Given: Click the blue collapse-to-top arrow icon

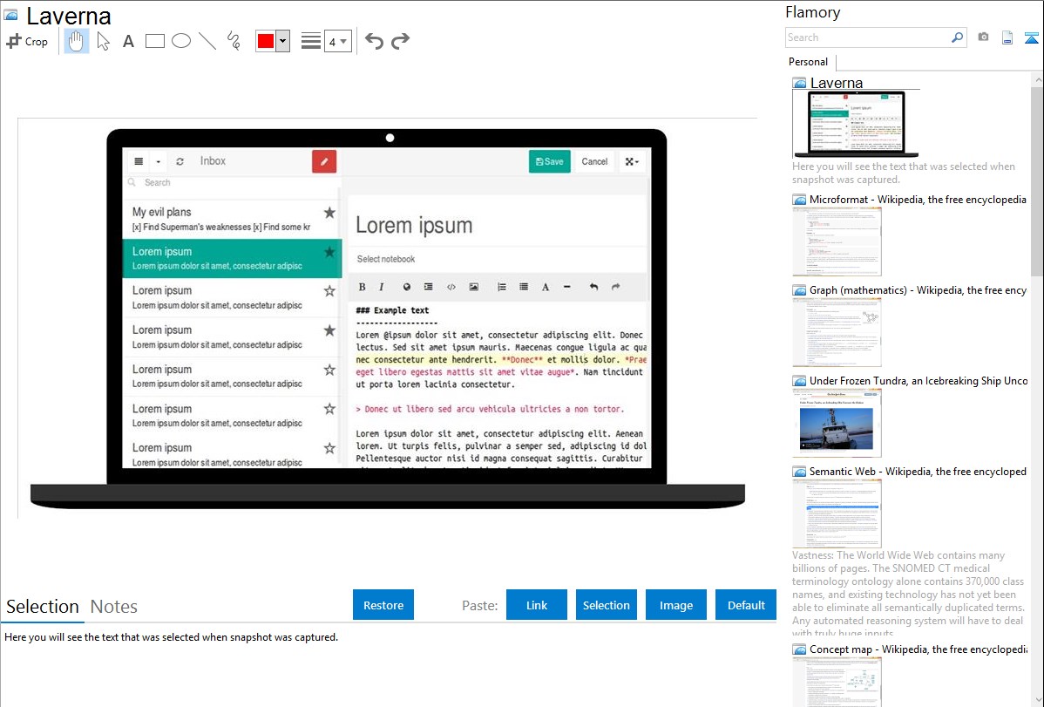Looking at the screenshot, I should click(1031, 37).
